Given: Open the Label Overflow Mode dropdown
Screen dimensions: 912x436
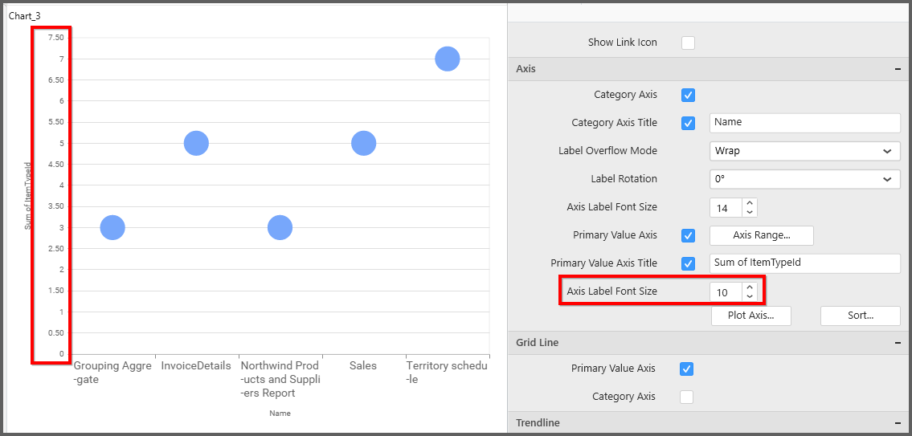Looking at the screenshot, I should coord(804,151).
